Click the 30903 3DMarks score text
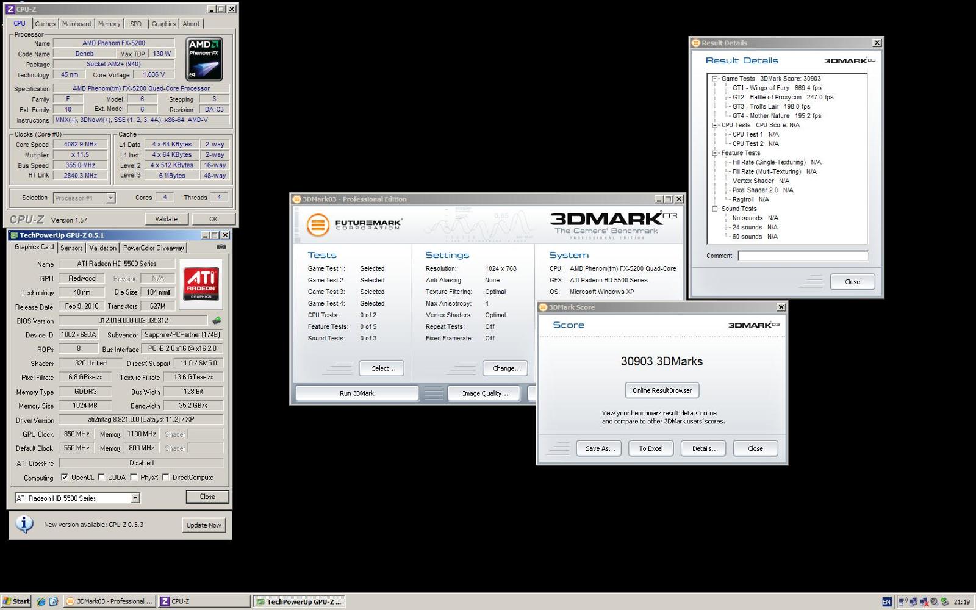 pos(662,361)
